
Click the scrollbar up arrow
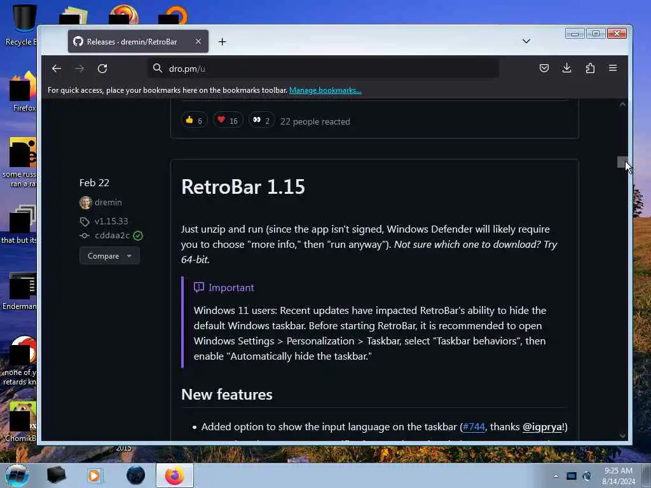[x=622, y=105]
